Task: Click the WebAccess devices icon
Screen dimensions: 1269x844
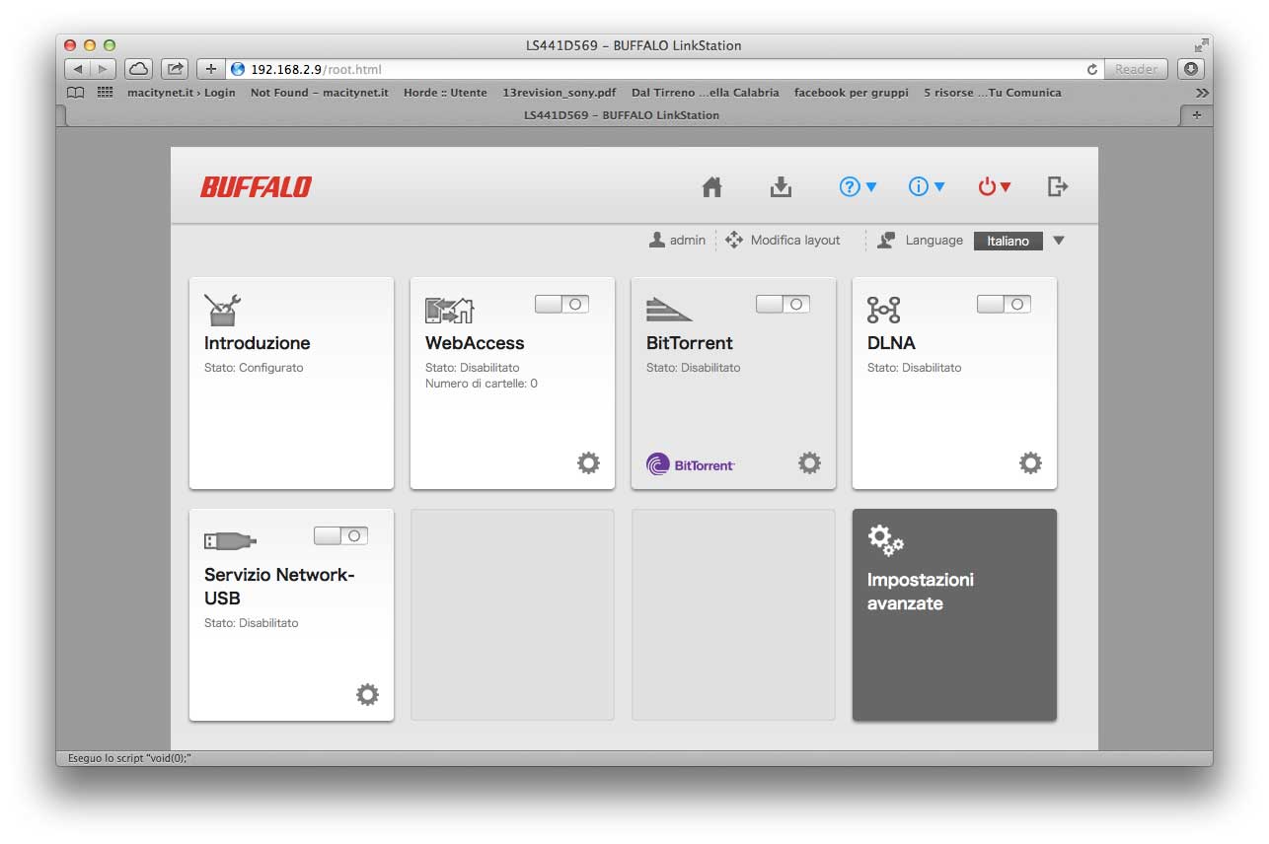Action: 449,310
